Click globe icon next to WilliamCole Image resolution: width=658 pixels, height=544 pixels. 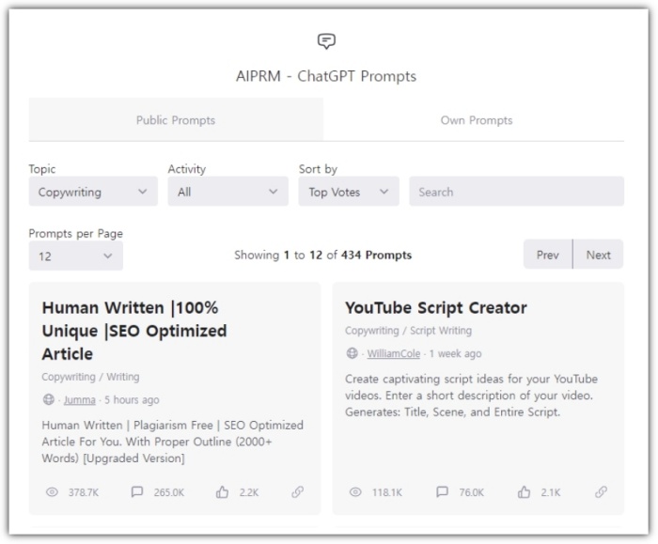pos(352,353)
